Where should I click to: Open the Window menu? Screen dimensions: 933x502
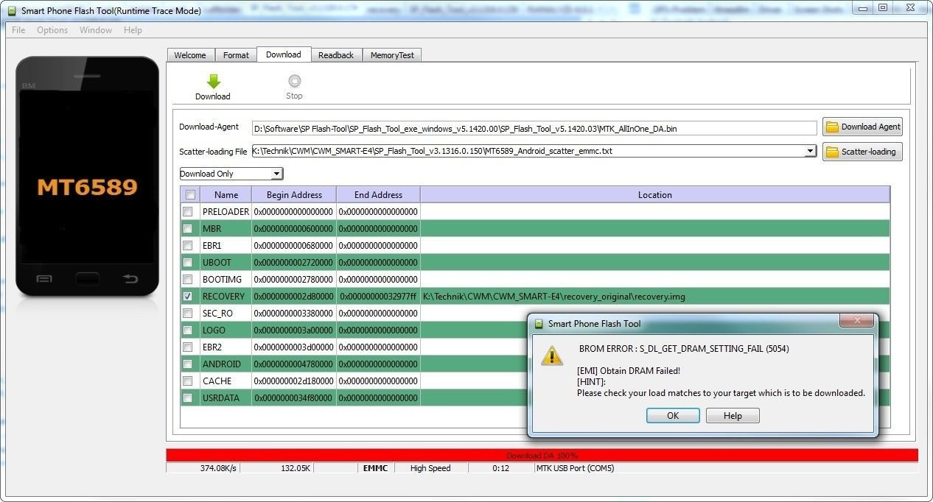pyautogui.click(x=96, y=30)
